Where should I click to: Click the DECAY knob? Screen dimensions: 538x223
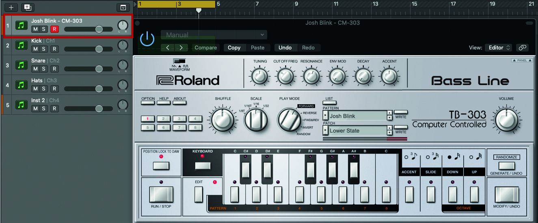(x=363, y=75)
